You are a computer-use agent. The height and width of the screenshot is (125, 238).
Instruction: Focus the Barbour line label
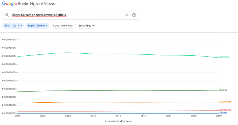[224, 57]
